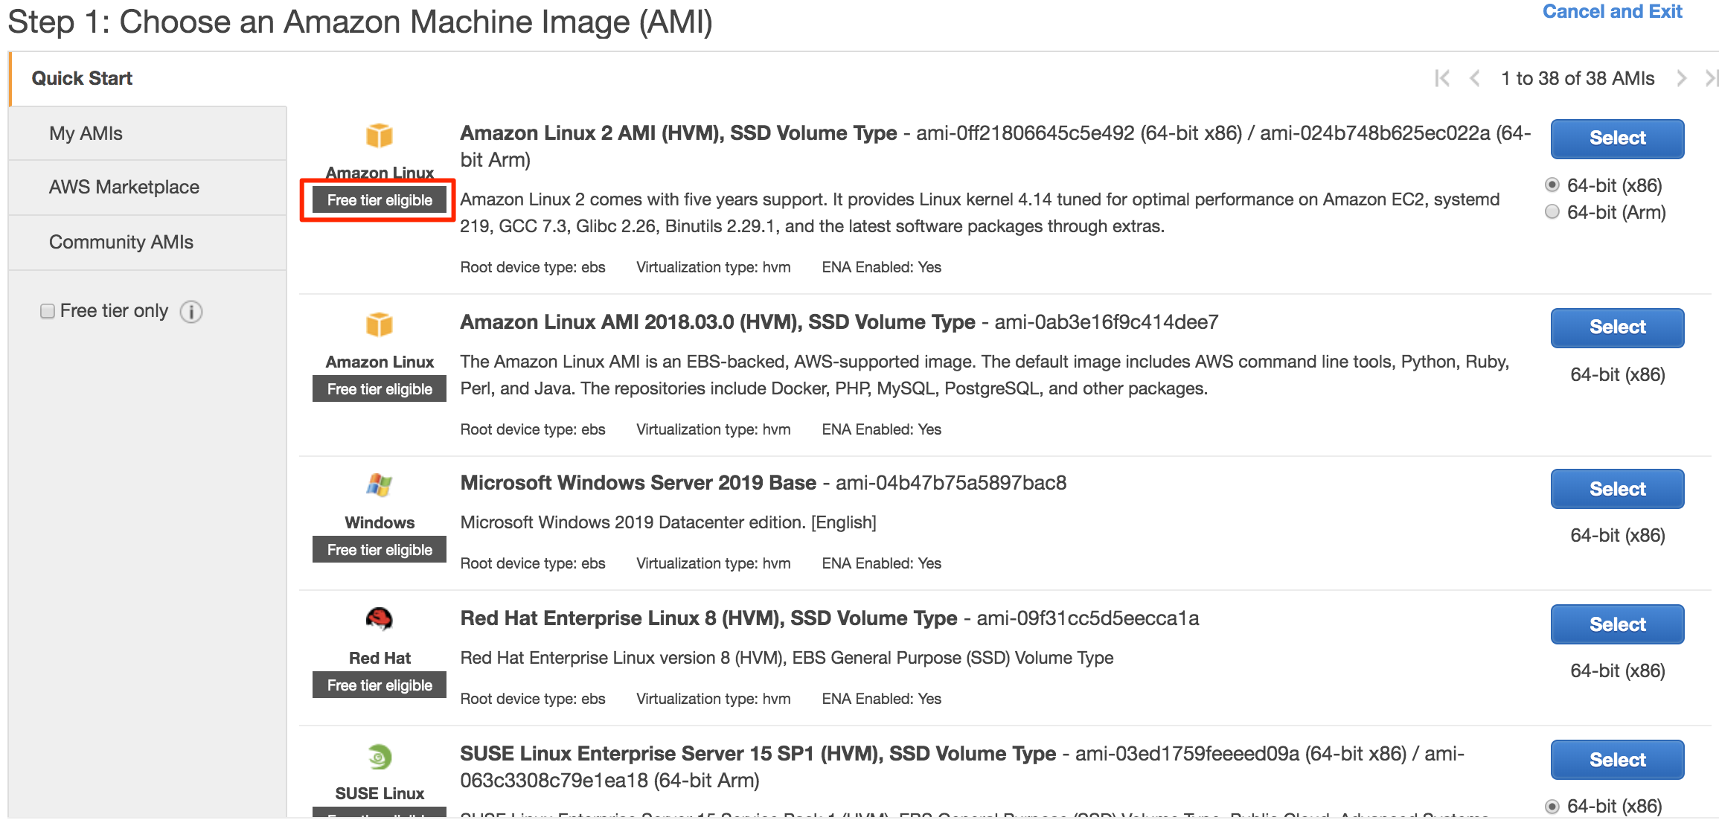Click the 'Red Hat' label under the logo
Image resolution: width=1719 pixels, height=826 pixels.
click(x=380, y=659)
